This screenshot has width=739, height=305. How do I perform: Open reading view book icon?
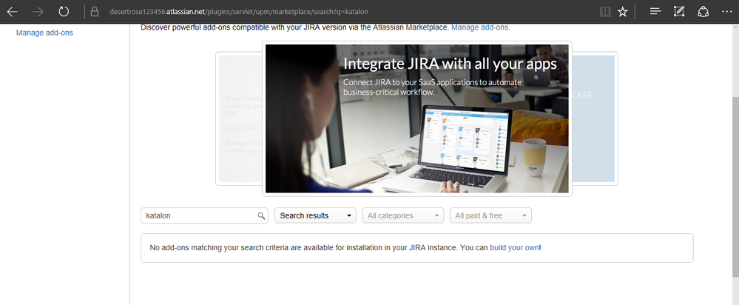pos(605,12)
